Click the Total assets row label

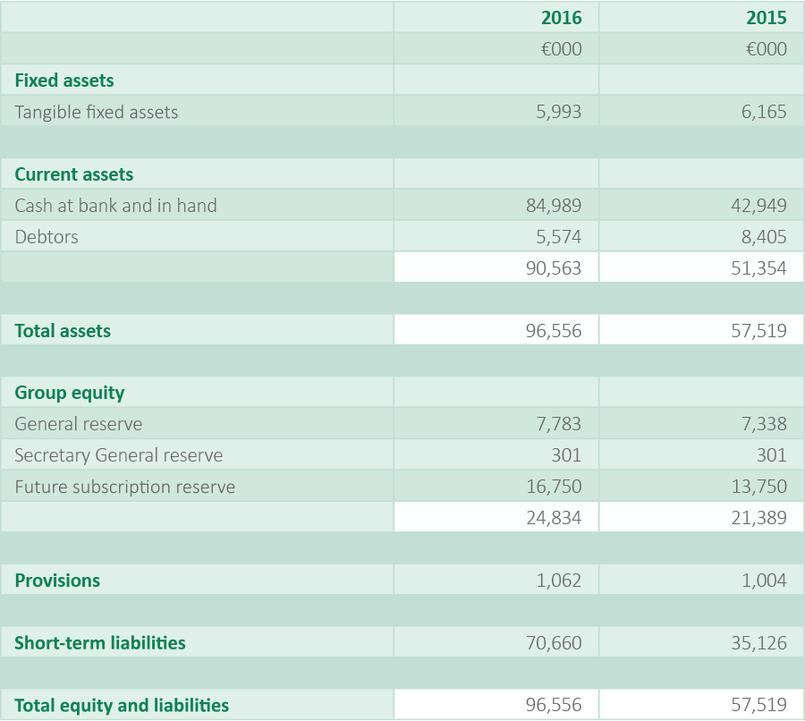point(63,331)
